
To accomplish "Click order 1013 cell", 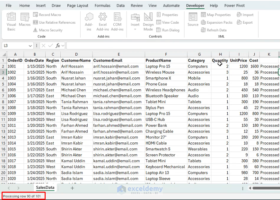I will click(x=15, y=137).
